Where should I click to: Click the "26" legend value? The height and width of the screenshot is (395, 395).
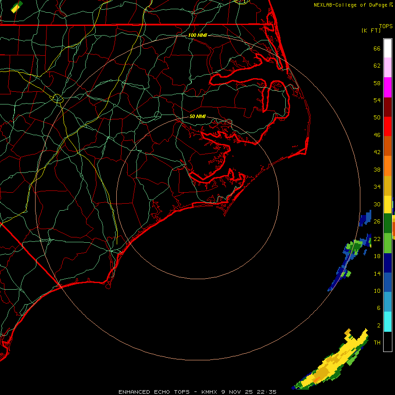click(x=377, y=222)
